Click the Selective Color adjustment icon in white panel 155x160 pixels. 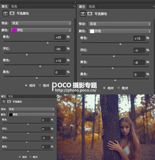pyautogui.click(x=83, y=14)
